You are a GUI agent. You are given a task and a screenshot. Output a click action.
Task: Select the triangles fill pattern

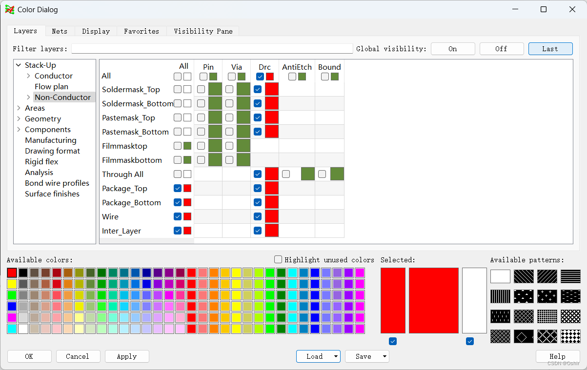tap(524, 296)
